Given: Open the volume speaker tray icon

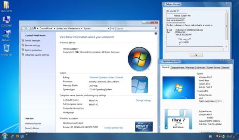Looking at the screenshot, I should pyautogui.click(x=220, y=136).
